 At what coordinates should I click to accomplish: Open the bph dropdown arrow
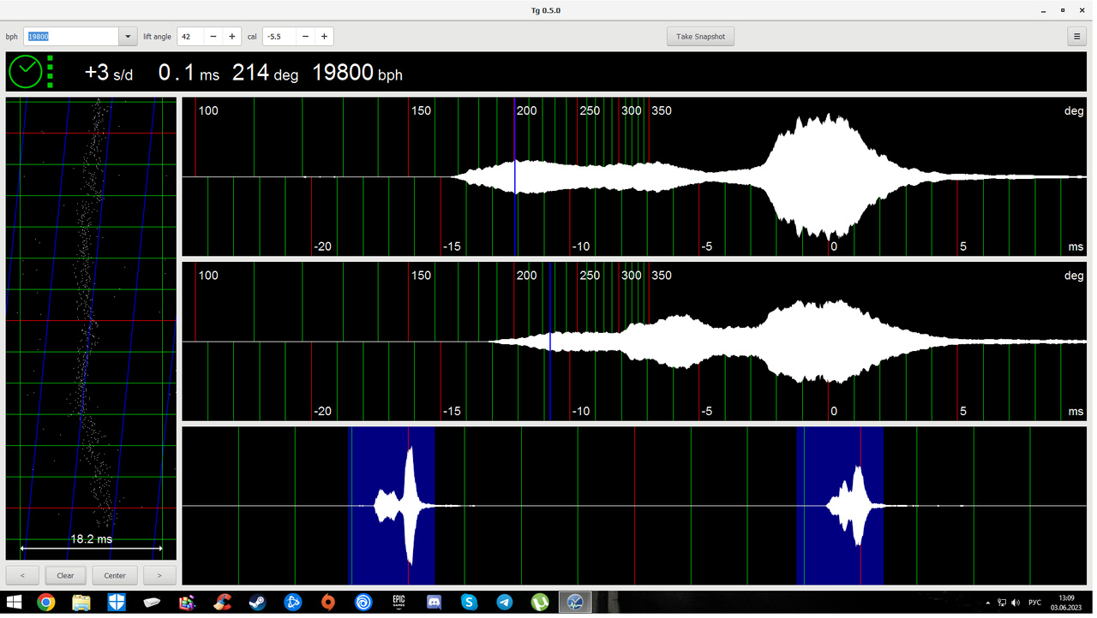click(x=128, y=37)
